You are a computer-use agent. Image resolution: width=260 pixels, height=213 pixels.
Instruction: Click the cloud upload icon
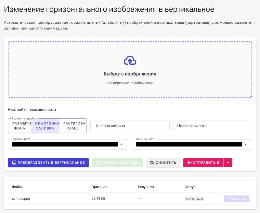point(130,61)
